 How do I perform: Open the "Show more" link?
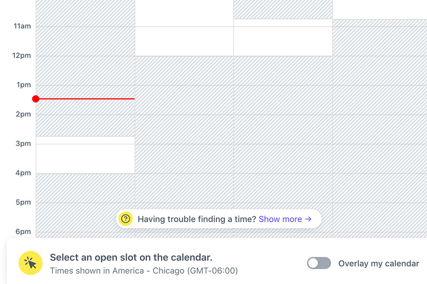click(x=280, y=219)
